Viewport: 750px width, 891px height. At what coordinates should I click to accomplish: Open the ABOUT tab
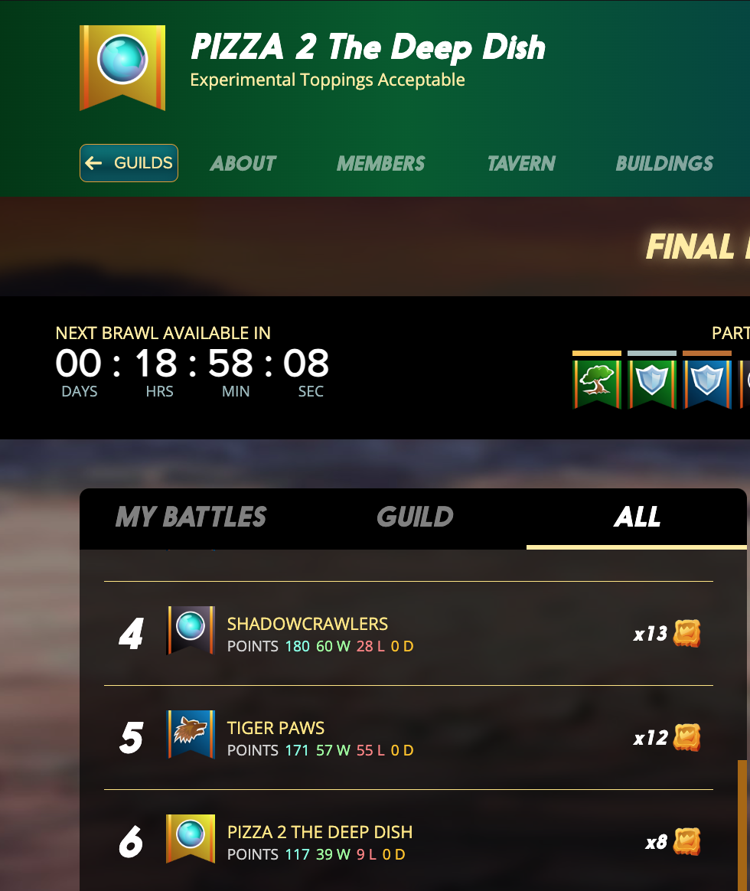click(x=243, y=164)
